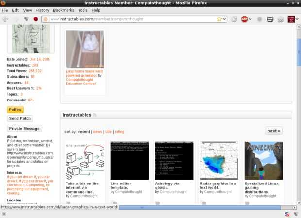Click the dark red toolbar icon at far right
The image size is (301, 218).
click(x=291, y=19)
